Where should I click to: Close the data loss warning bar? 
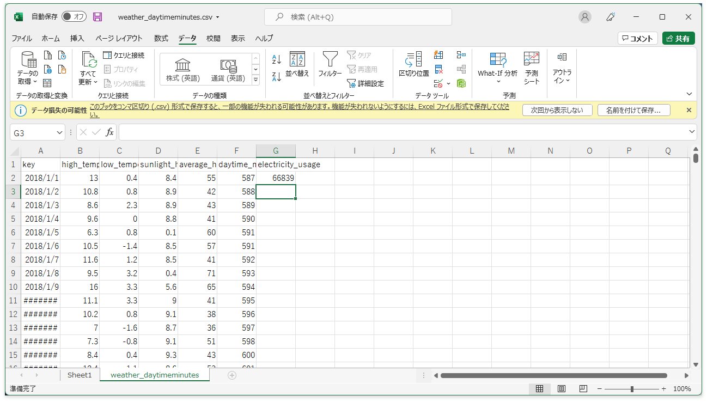(x=688, y=110)
